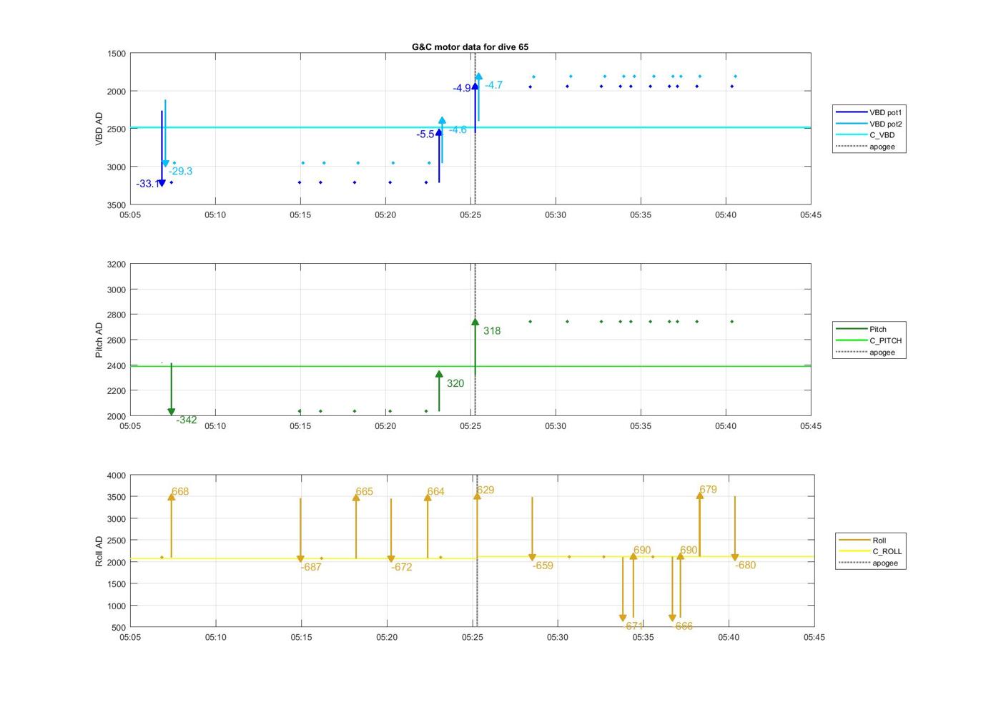This screenshot has height=705, width=1001.
Task: Click the '679' roll data label
Action: pos(708,490)
